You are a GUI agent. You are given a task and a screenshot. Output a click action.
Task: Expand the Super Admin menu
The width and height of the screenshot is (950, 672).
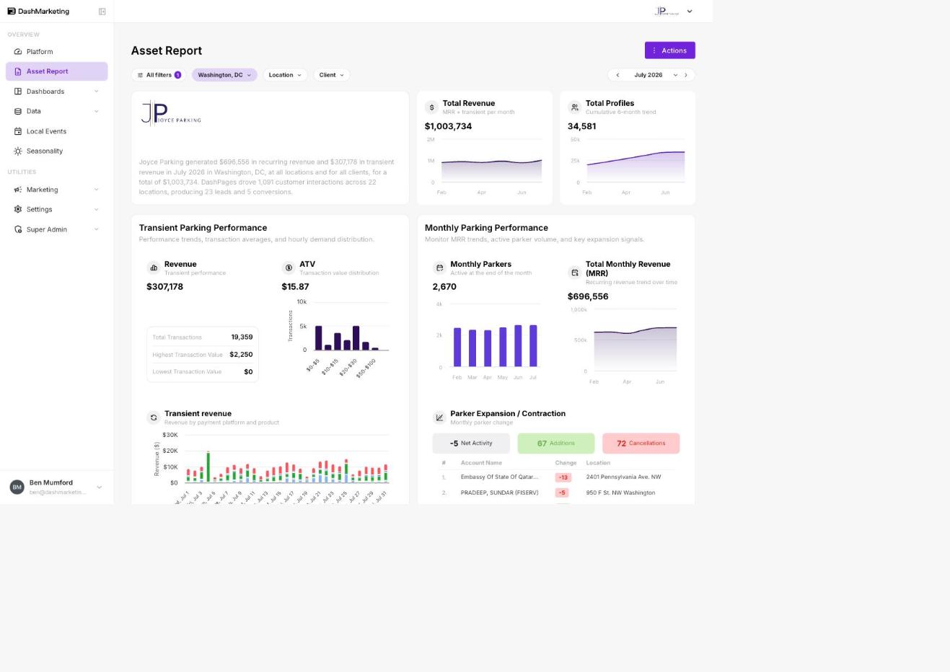click(x=56, y=229)
